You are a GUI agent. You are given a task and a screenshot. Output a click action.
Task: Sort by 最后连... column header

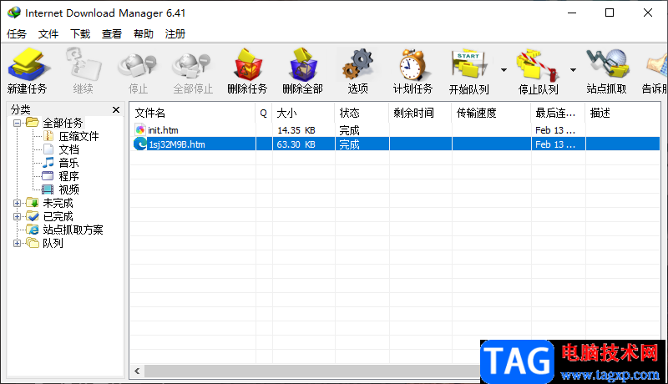(558, 113)
